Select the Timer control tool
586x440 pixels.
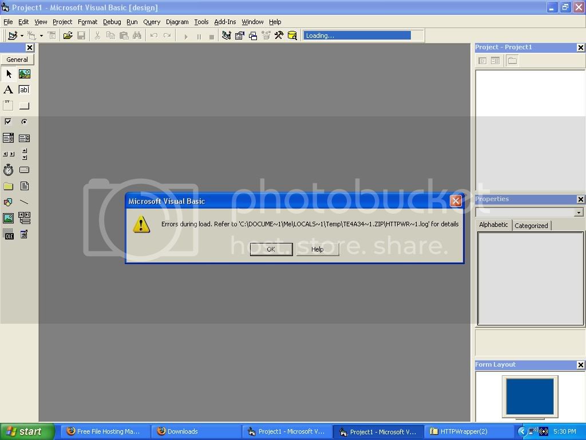pos(9,170)
